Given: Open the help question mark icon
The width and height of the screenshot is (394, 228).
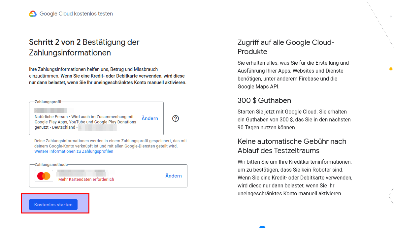Looking at the screenshot, I should pos(176,118).
